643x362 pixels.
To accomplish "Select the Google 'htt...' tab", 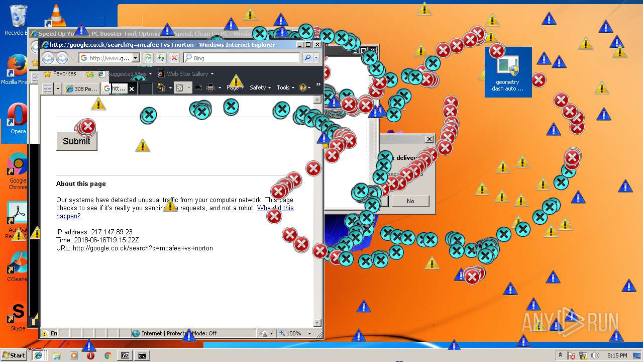I will 115,88.
